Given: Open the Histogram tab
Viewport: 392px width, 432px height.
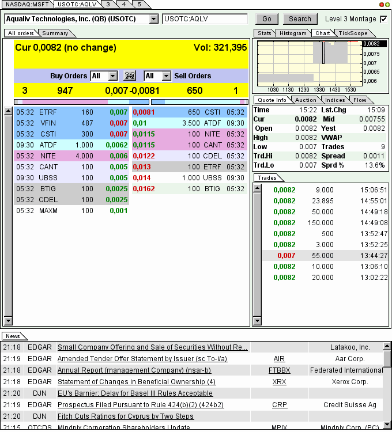Looking at the screenshot, I should pos(293,33).
